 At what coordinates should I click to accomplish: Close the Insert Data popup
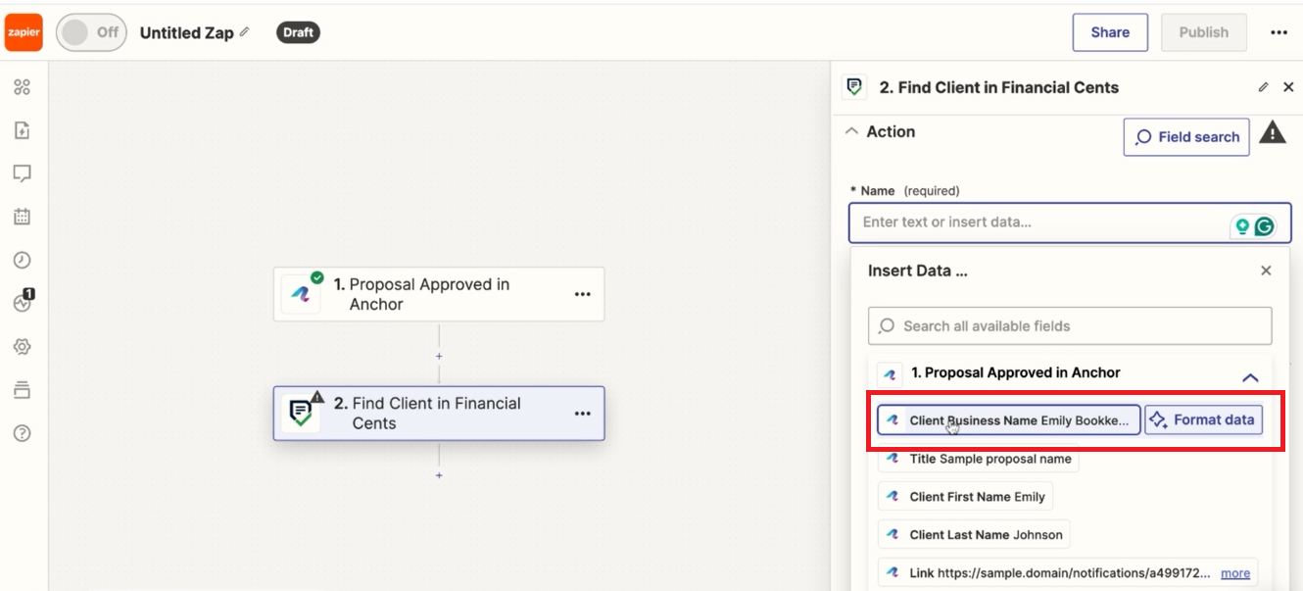[x=1266, y=271]
